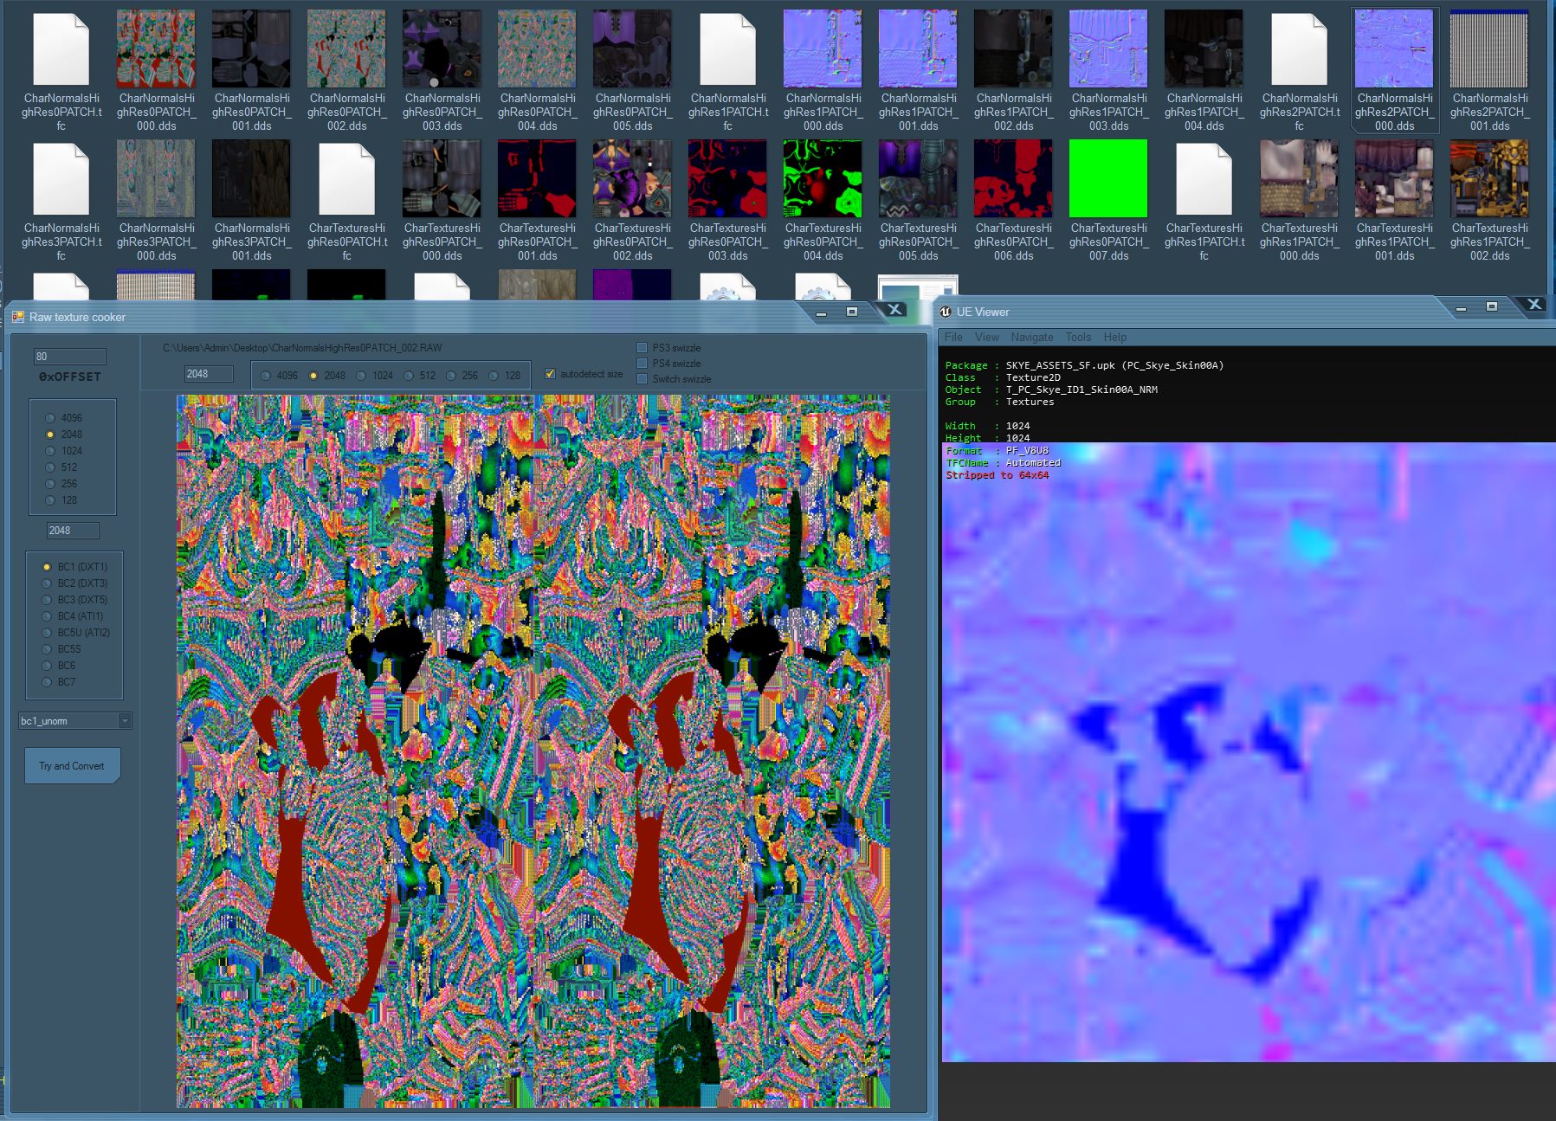This screenshot has height=1121, width=1556.
Task: Select 512 height radio in left panel
Action: click(50, 467)
